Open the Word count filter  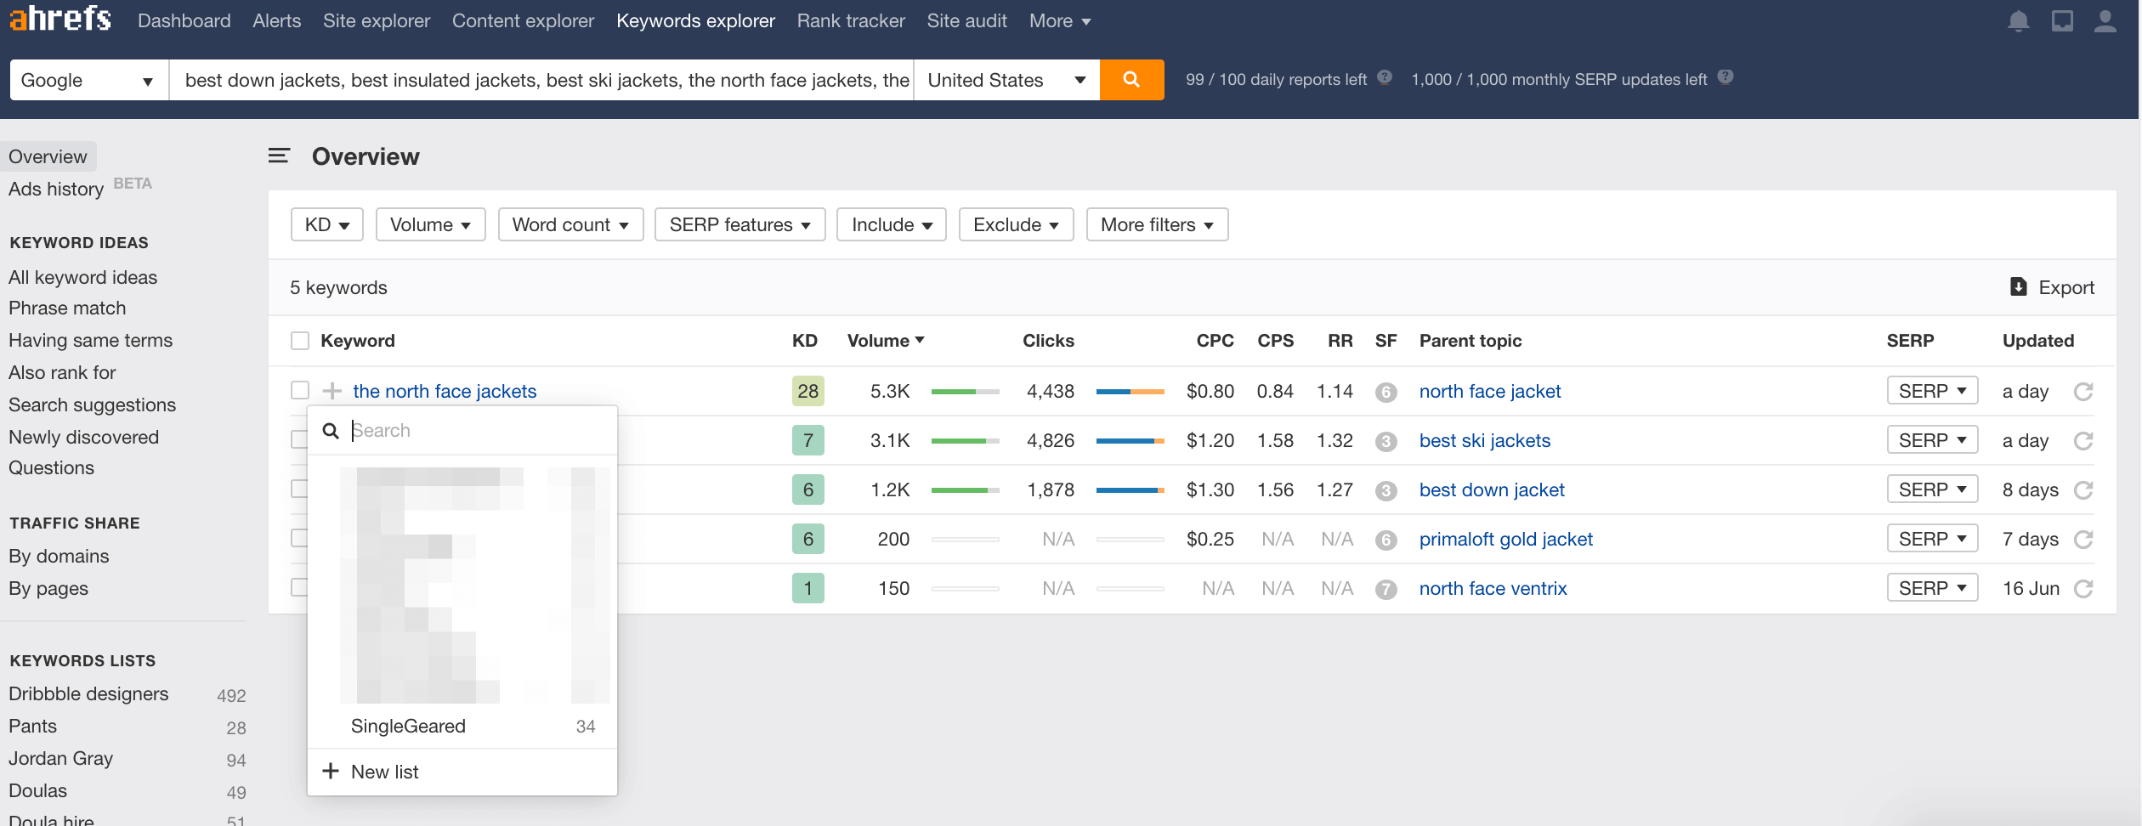tap(570, 224)
